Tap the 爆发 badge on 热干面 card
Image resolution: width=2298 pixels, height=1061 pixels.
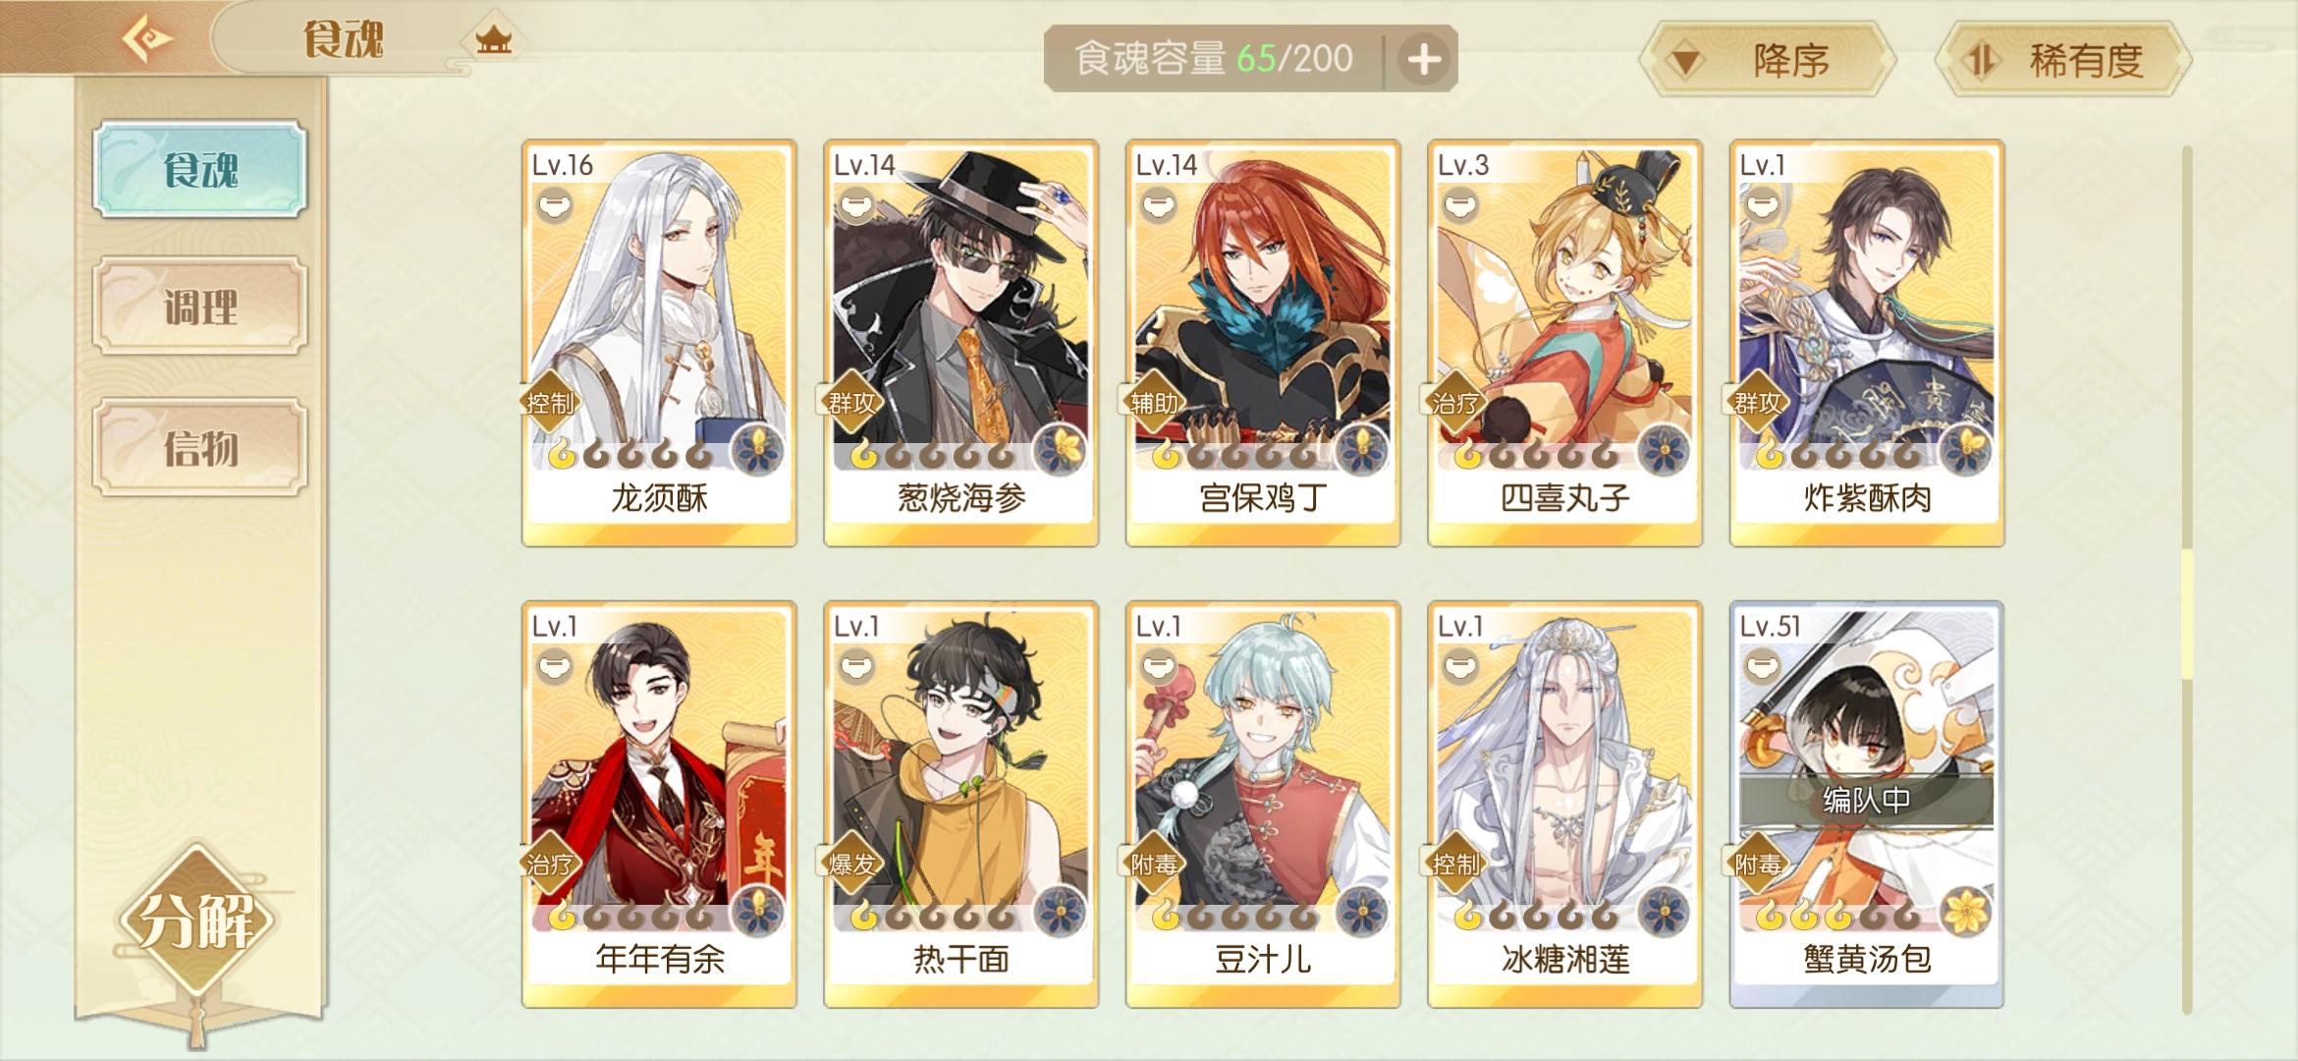852,864
